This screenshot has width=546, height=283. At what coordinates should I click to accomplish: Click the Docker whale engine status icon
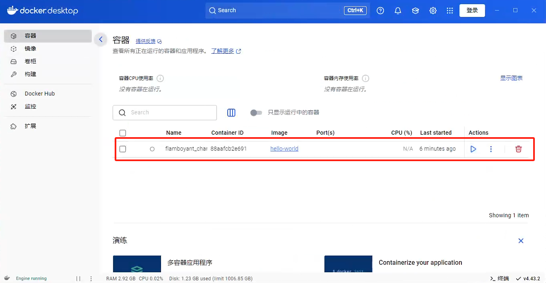[x=7, y=278]
